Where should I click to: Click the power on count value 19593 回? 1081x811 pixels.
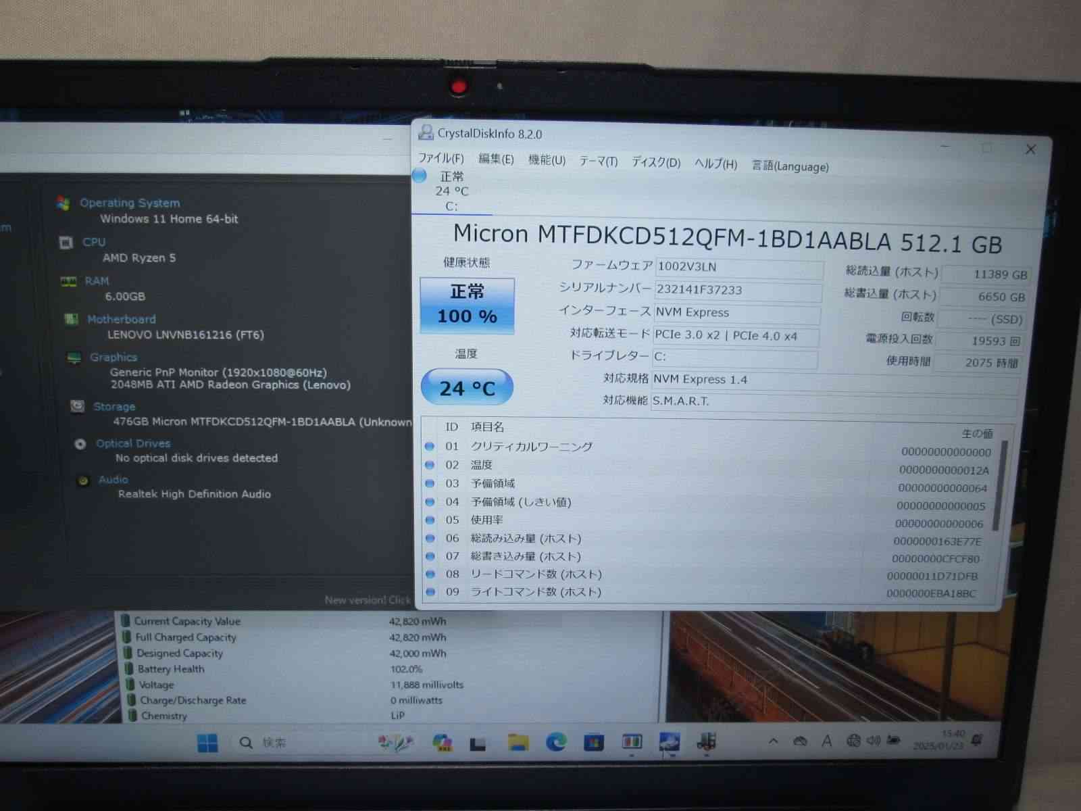pos(980,341)
